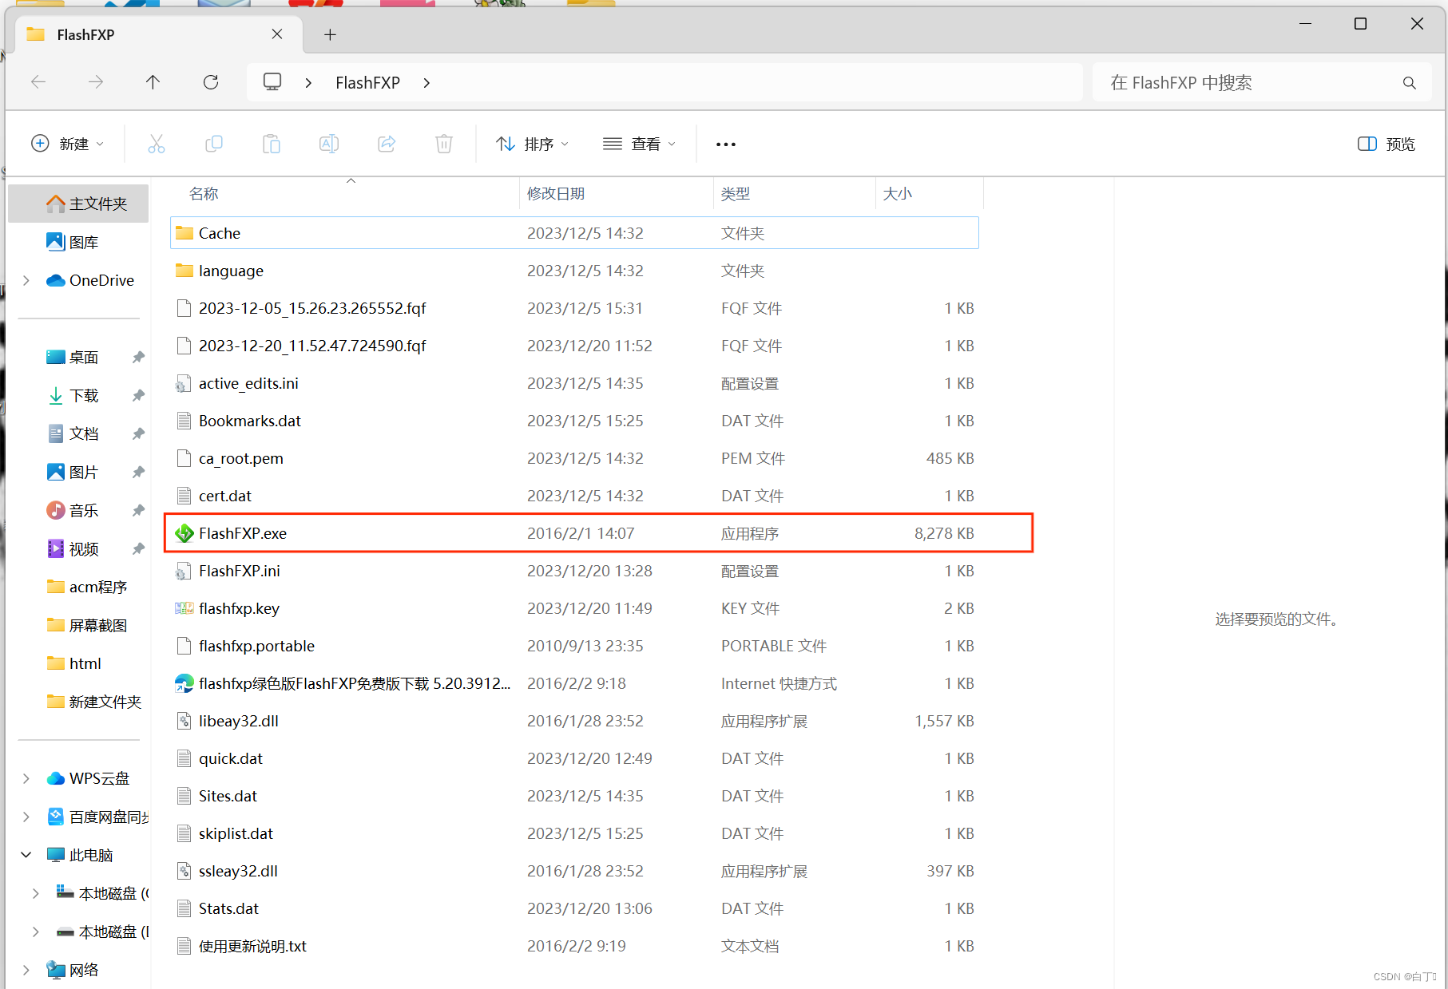Image resolution: width=1448 pixels, height=989 pixels.
Task: Open the 新建 dropdown menu
Action: [x=68, y=144]
